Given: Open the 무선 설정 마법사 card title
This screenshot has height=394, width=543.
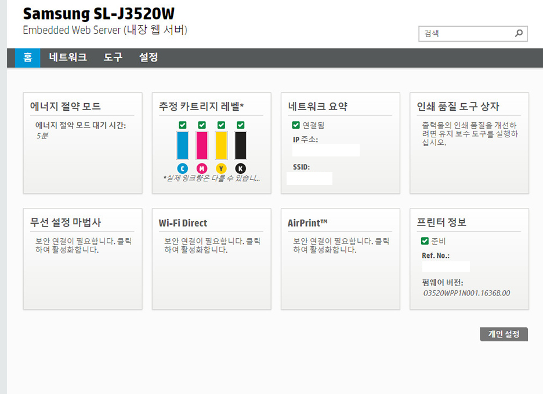Looking at the screenshot, I should [66, 222].
